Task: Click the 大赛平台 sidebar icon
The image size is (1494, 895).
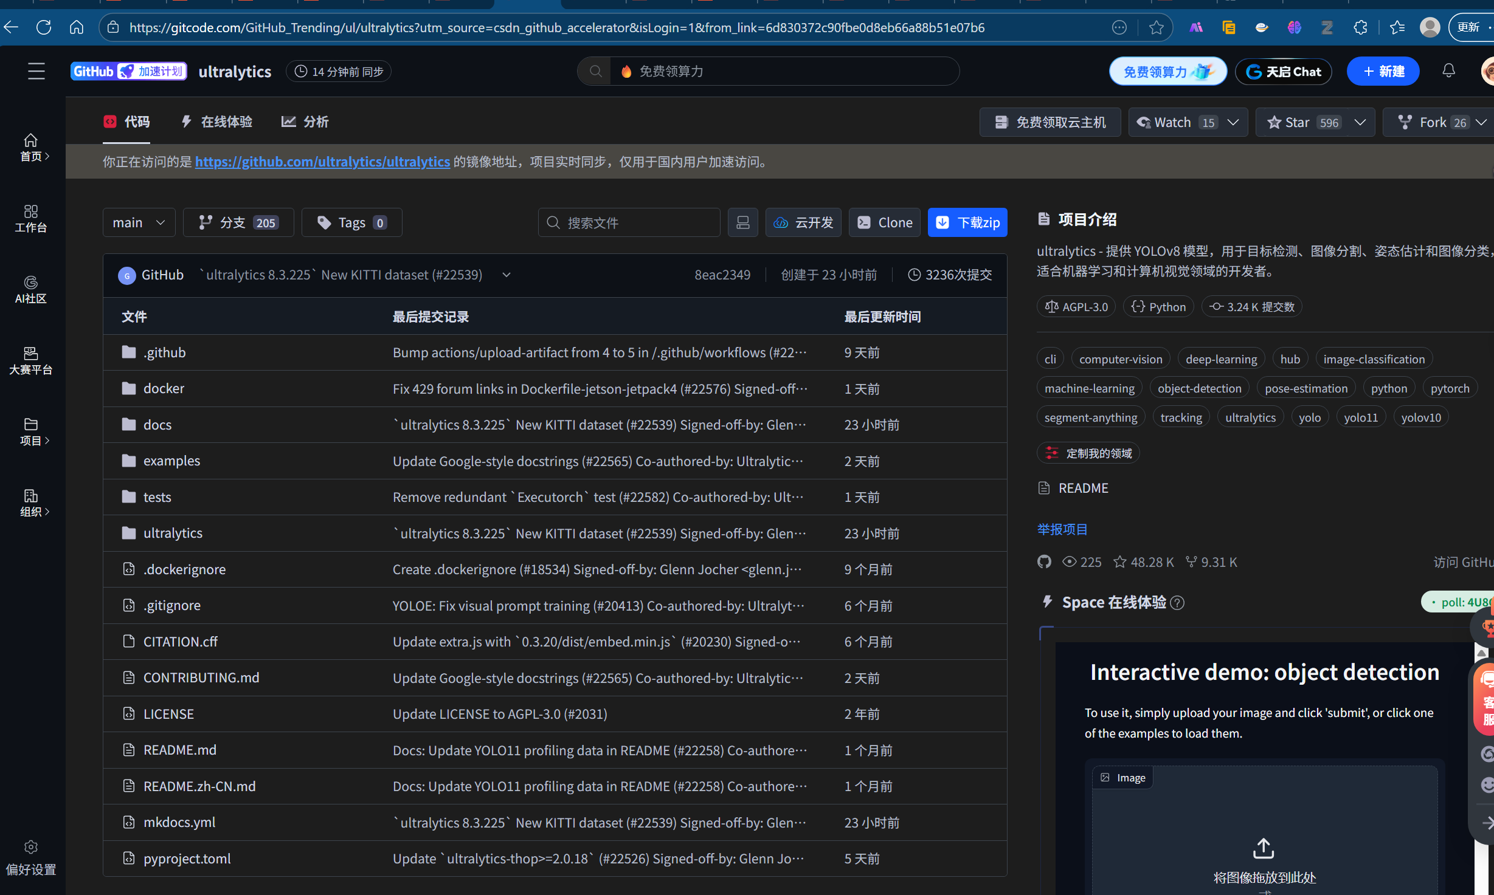Action: [x=30, y=360]
